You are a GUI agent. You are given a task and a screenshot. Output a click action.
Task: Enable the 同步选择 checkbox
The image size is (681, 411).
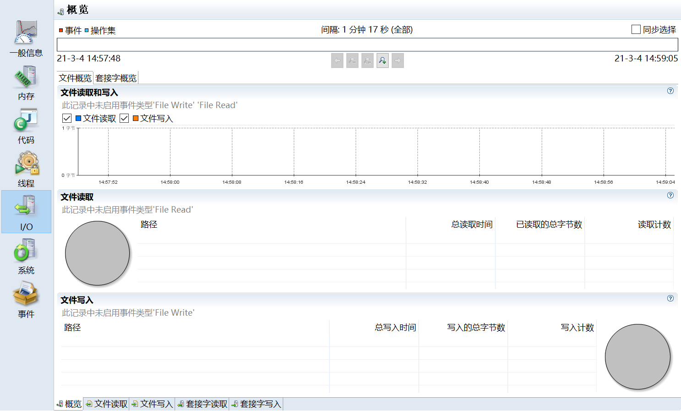tap(636, 29)
